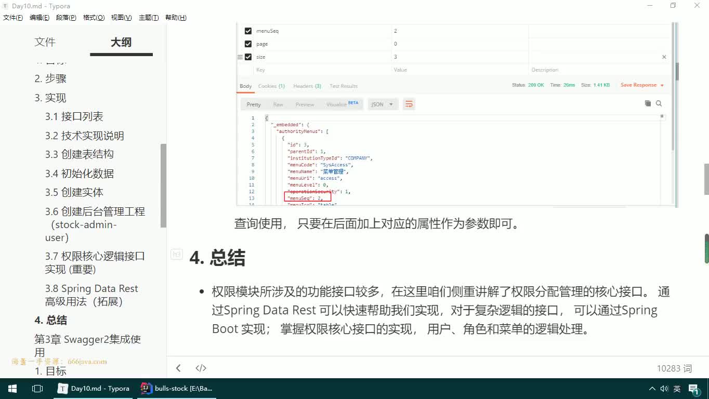This screenshot has width=709, height=399.
Task: Jump to outline item 3. 实现
Action: [x=50, y=98]
